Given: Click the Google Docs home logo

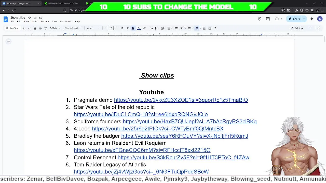Looking at the screenshot, I should pyautogui.click(x=6, y=19).
